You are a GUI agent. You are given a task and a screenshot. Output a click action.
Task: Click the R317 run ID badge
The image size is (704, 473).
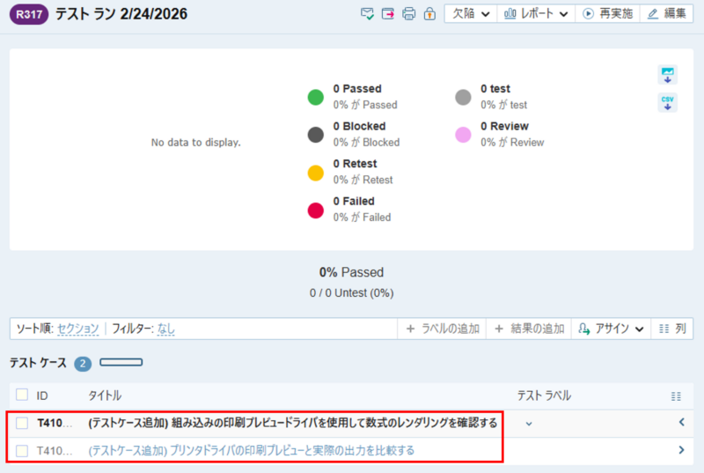click(x=29, y=14)
